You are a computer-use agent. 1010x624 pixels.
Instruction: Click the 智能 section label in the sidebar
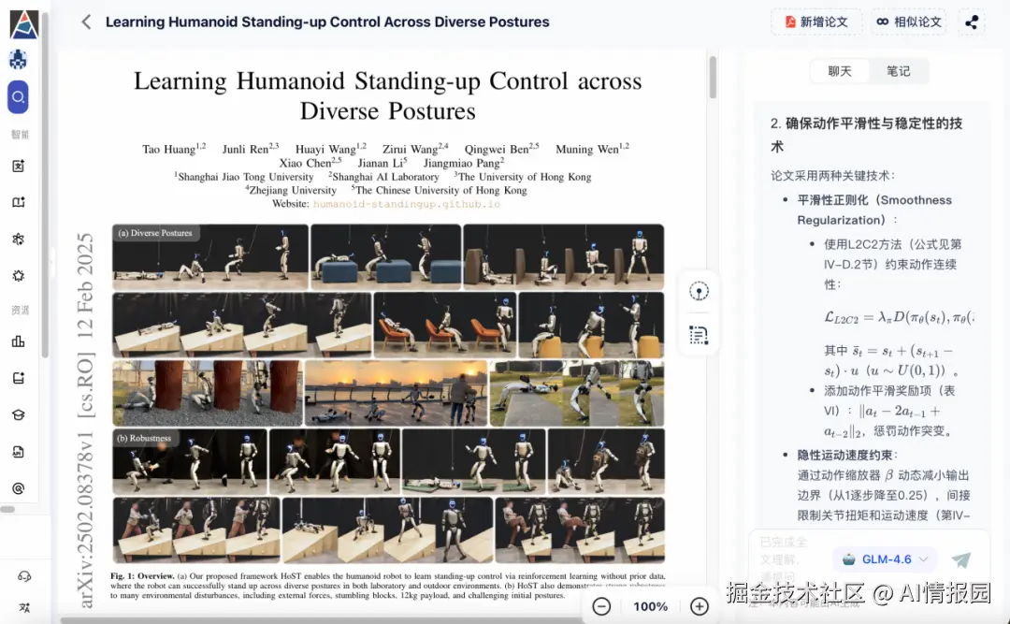coord(20,134)
